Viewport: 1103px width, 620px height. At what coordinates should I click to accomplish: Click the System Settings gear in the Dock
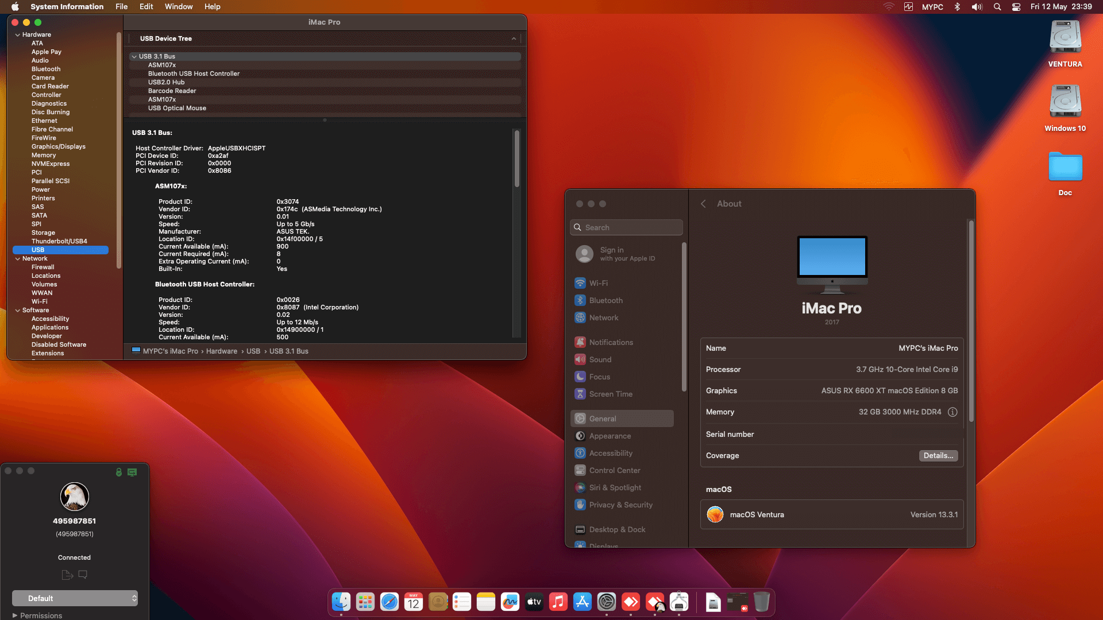607,602
